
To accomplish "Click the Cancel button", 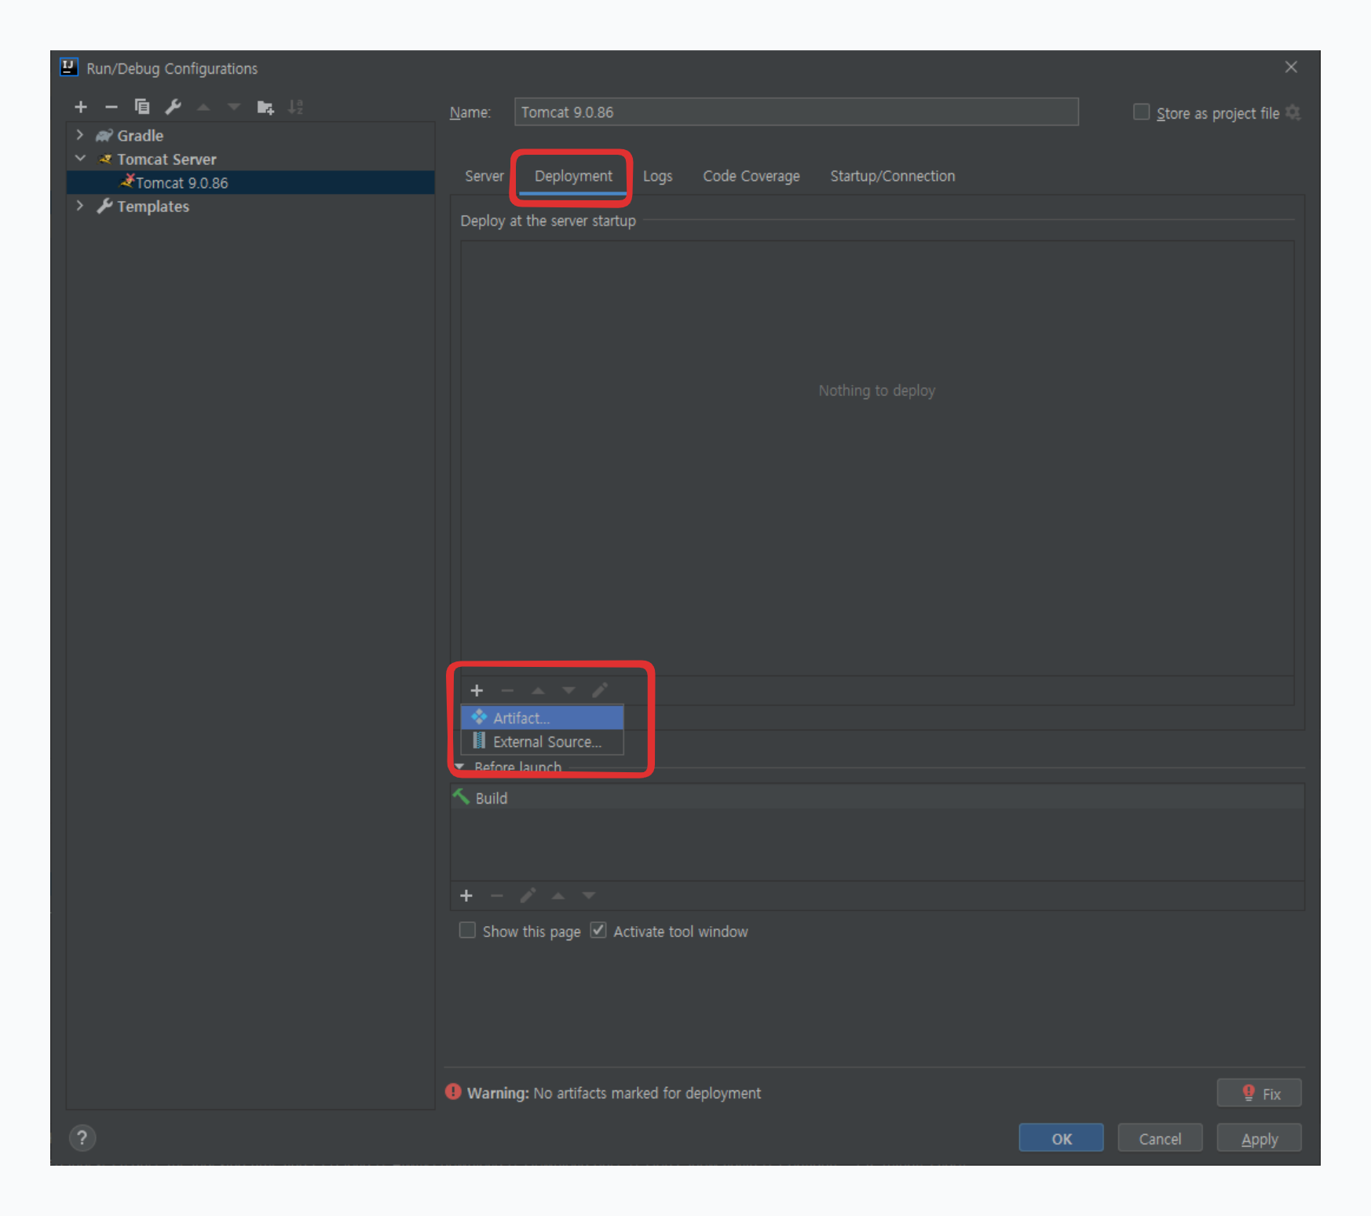I will point(1160,1138).
